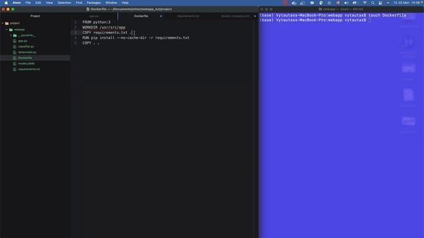Switch to the requirements.txt editor tab
The width and height of the screenshot is (424, 238).
(188, 16)
